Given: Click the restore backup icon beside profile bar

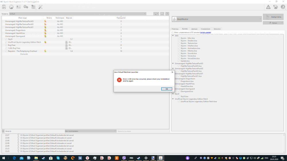Looking at the screenshot, I should pos(162,14).
